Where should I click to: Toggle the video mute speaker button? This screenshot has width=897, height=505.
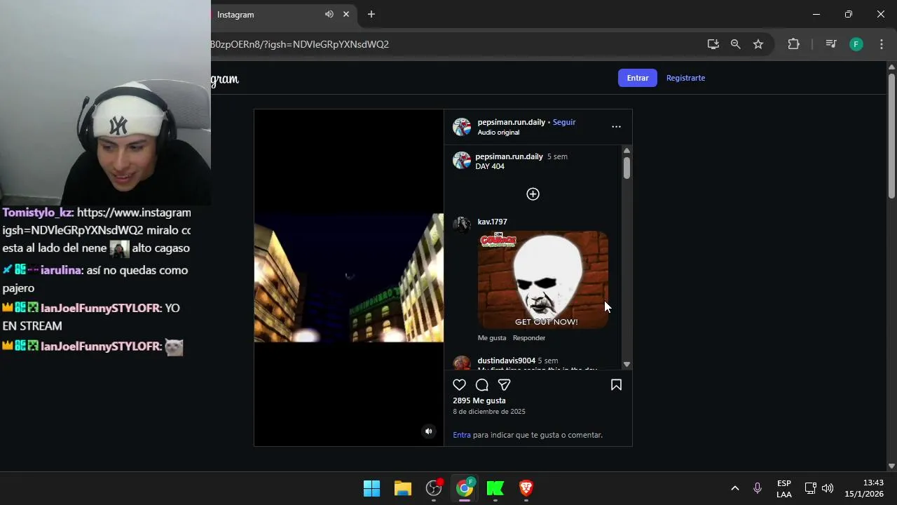click(x=429, y=431)
